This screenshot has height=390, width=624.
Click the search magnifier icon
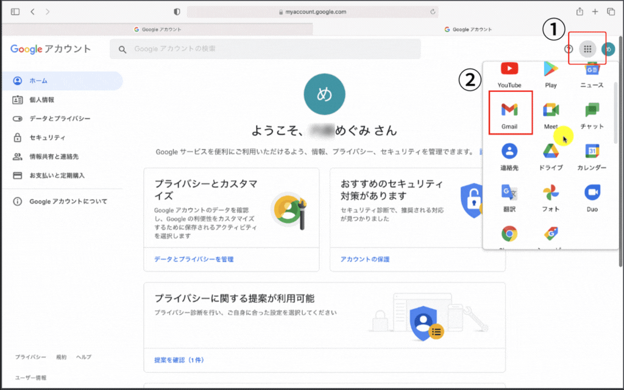tap(122, 49)
